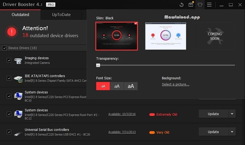Uncheck the System devices 8C12 checkbox
This screenshot has width=245, height=145.
coord(9,114)
